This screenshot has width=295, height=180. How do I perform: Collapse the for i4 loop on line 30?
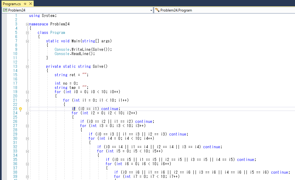point(27,139)
